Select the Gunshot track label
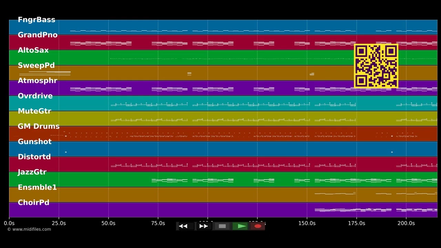 pyautogui.click(x=35, y=142)
